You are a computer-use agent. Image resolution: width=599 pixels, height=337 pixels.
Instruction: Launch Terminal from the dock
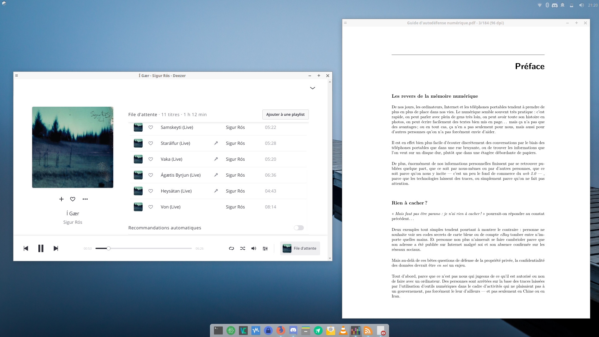point(218,330)
